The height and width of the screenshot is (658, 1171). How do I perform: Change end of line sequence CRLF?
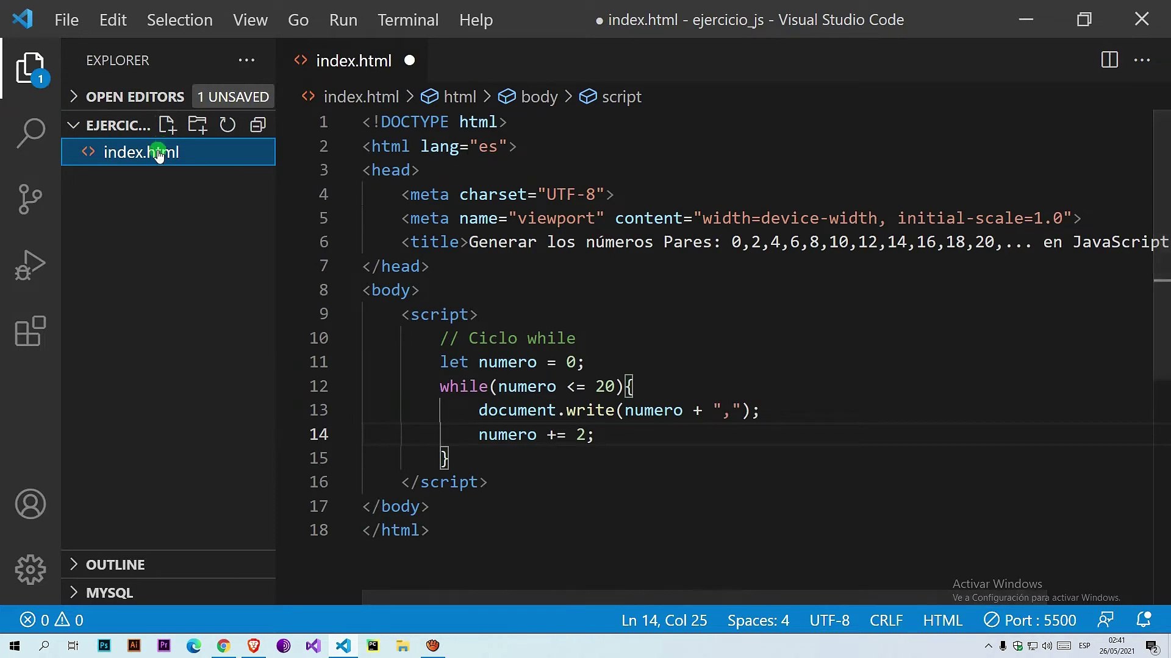click(x=886, y=620)
